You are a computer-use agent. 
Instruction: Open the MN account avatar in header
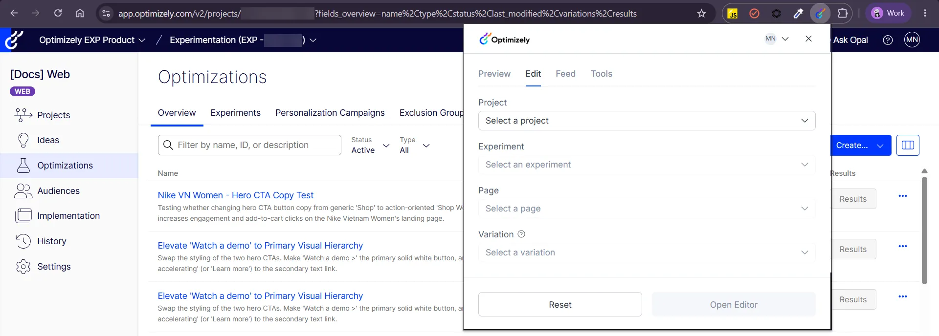[x=912, y=40]
